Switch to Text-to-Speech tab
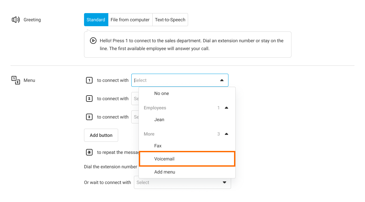 coord(170,20)
